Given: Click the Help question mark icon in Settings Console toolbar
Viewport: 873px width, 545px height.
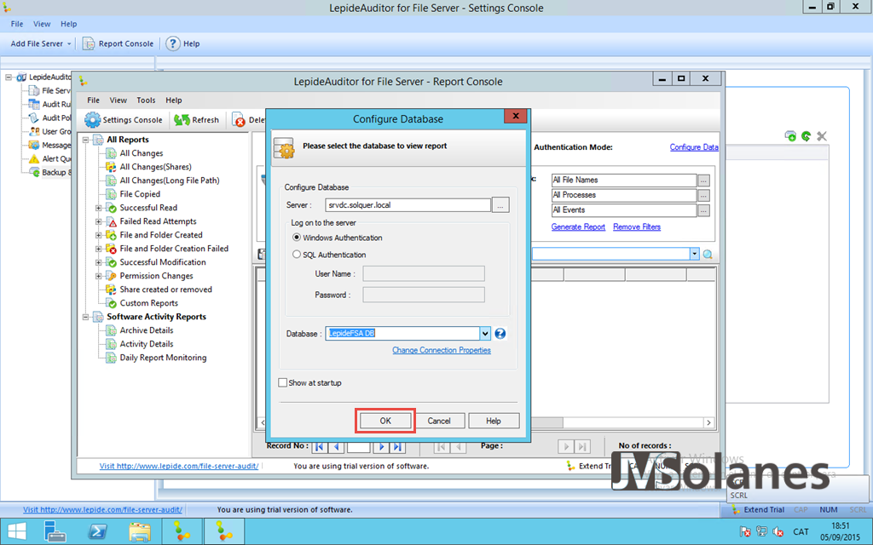Looking at the screenshot, I should (173, 43).
